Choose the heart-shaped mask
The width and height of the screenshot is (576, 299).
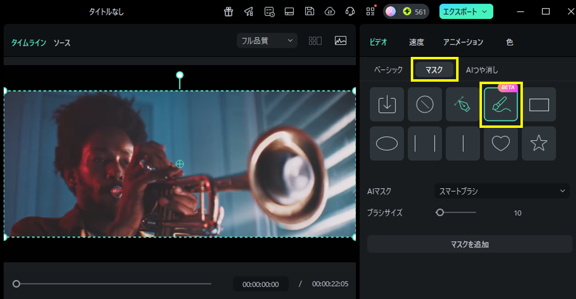point(500,143)
